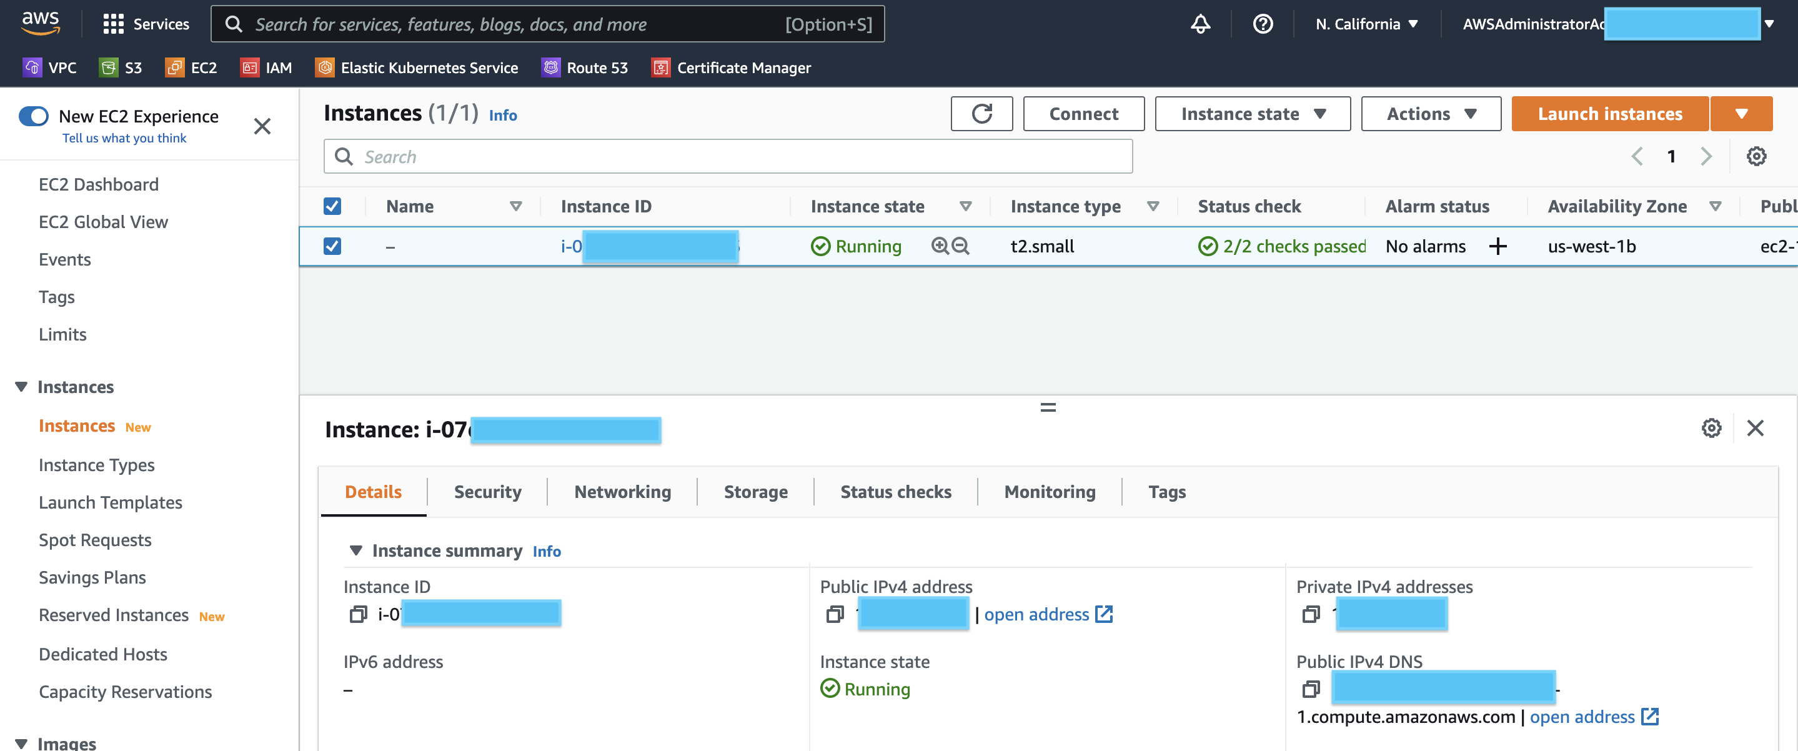Collapse the Instance summary section
The width and height of the screenshot is (1798, 751).
pyautogui.click(x=356, y=550)
